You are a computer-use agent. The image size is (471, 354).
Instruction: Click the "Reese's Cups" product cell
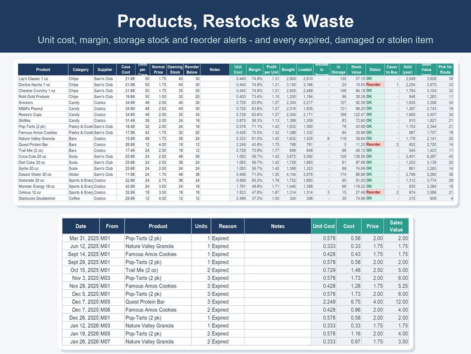[x=43, y=115]
